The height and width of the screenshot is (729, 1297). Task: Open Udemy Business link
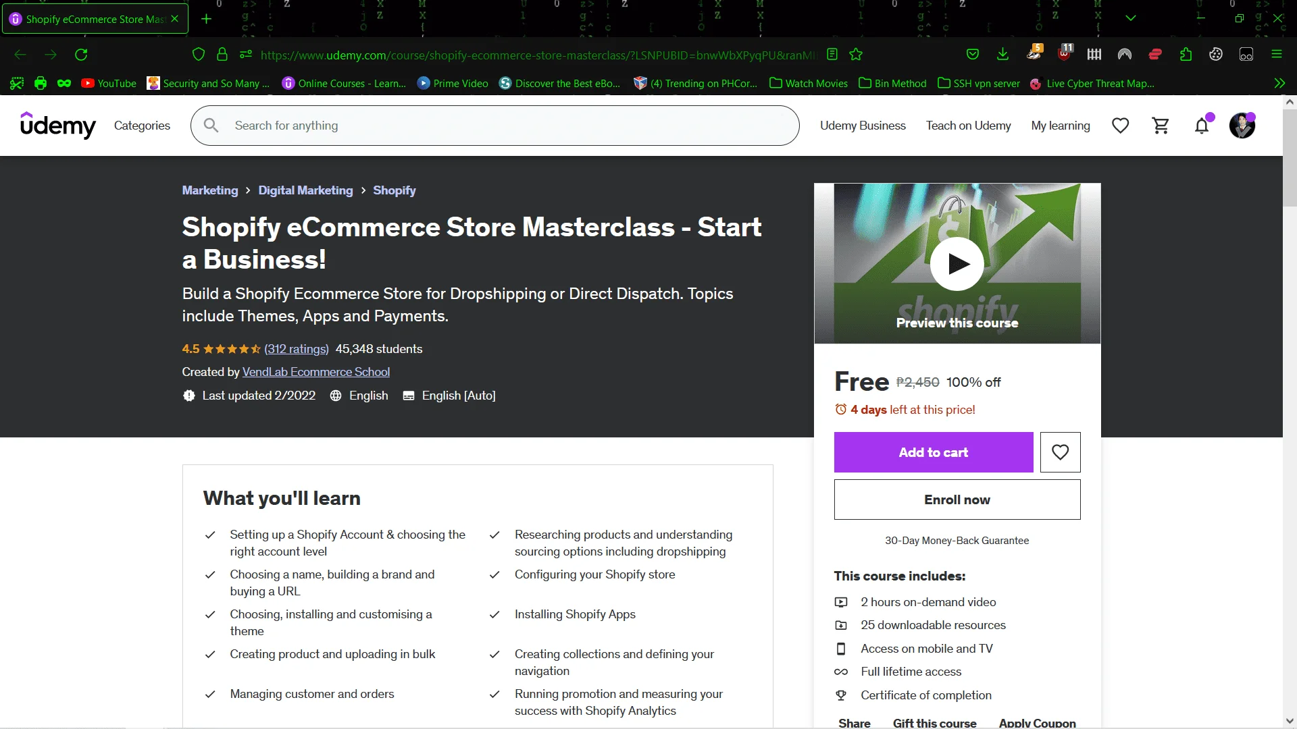coord(863,126)
